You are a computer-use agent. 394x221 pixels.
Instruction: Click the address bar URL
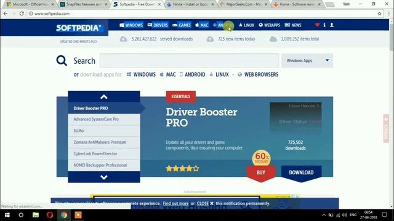coord(52,14)
